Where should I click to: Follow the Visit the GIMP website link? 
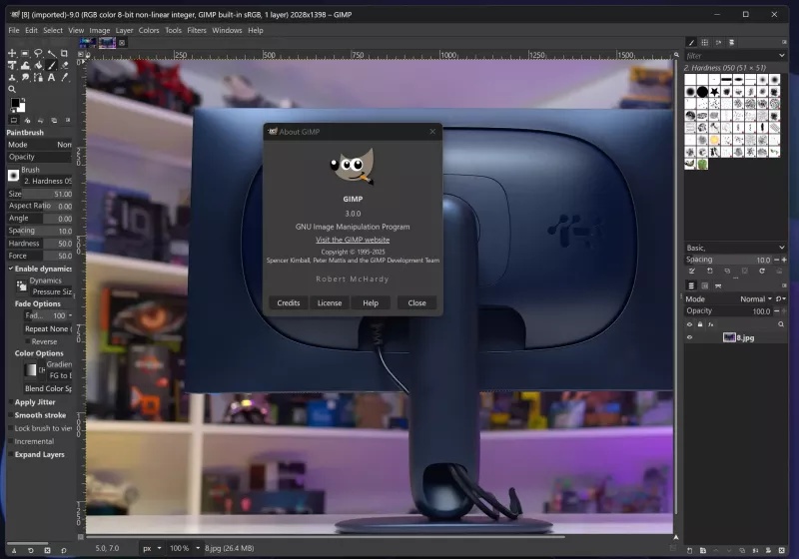[x=353, y=240]
